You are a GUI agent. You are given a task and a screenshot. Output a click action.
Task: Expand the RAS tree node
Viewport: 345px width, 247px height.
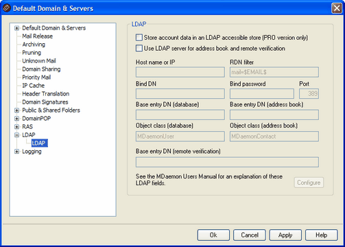[16, 127]
